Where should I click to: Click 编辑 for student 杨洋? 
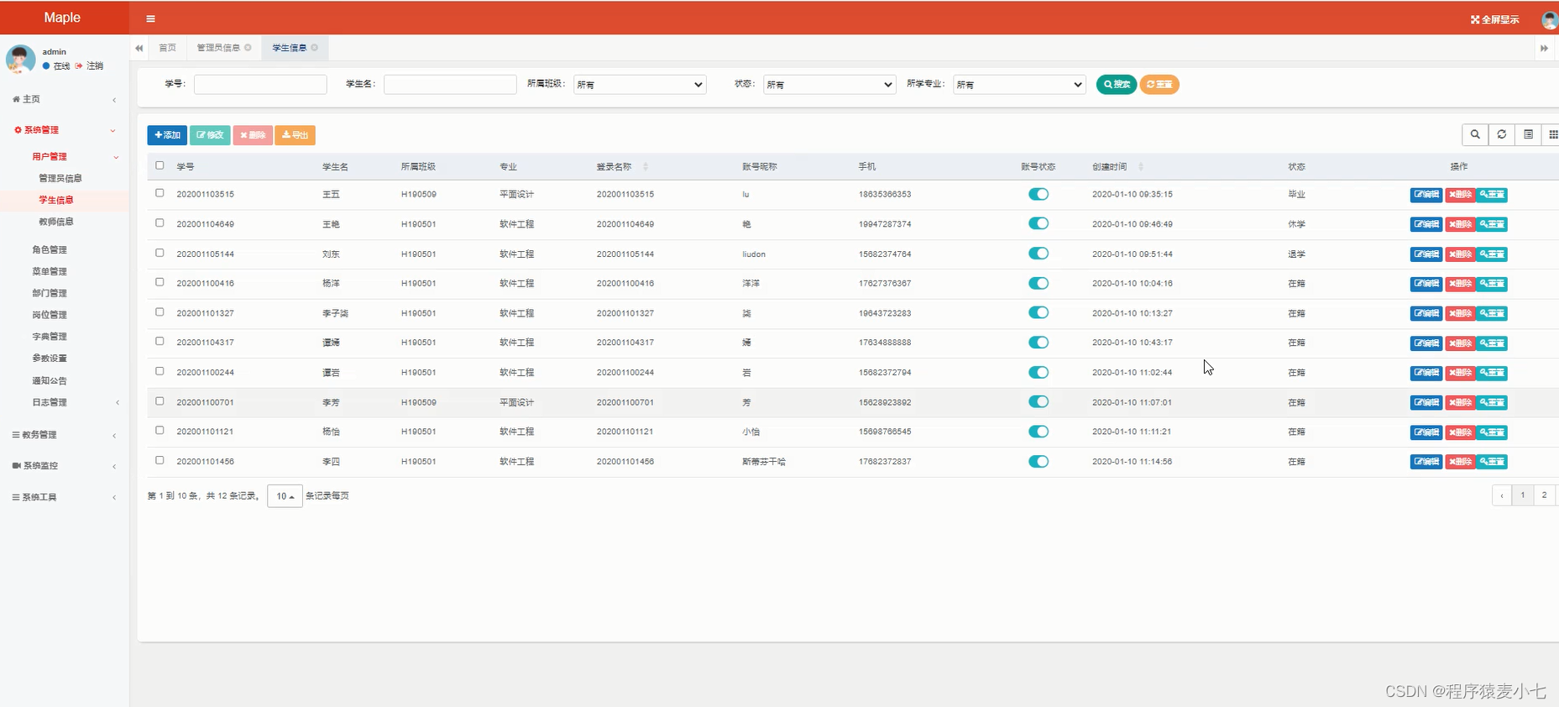(1426, 284)
